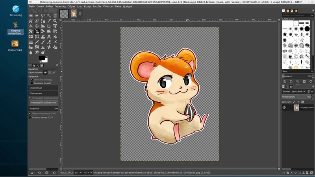This screenshot has height=177, width=315.
Task: Click the Непрозорість зображення button
Action: coord(43,102)
